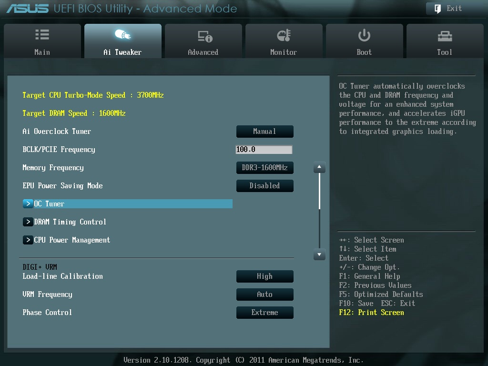Click the Monitor tab gauge icon
The height and width of the screenshot is (366, 488).
pos(284,35)
